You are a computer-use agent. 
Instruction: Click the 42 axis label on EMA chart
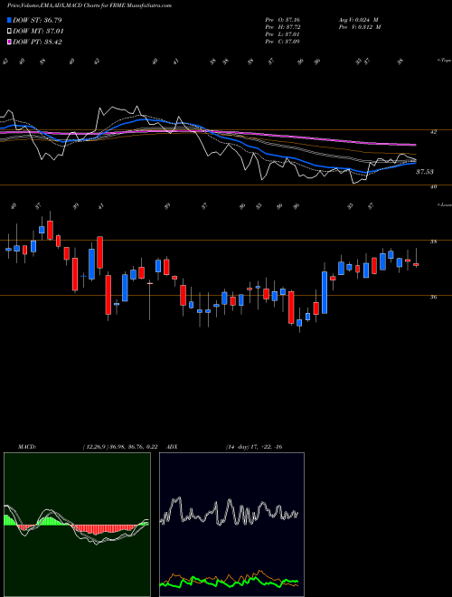click(433, 132)
